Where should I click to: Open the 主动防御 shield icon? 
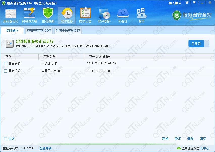(x=48, y=15)
